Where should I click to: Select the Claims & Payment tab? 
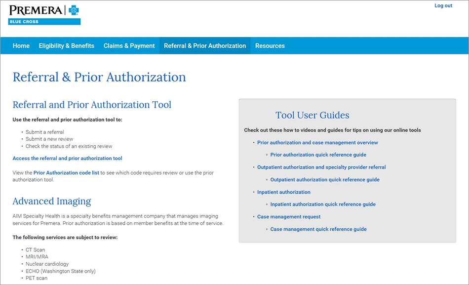point(129,46)
